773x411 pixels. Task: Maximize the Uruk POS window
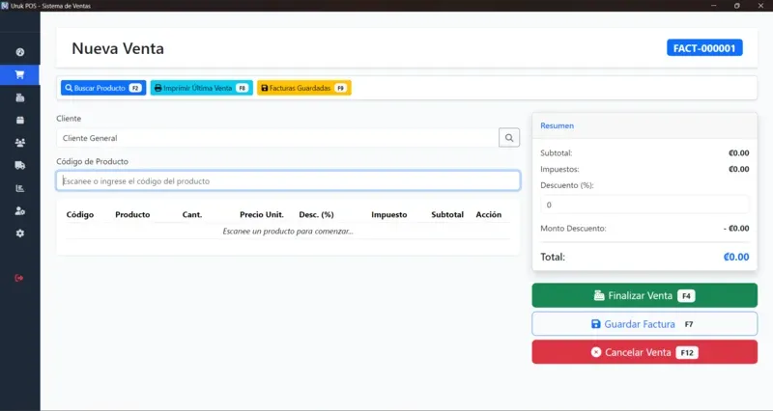coord(737,6)
